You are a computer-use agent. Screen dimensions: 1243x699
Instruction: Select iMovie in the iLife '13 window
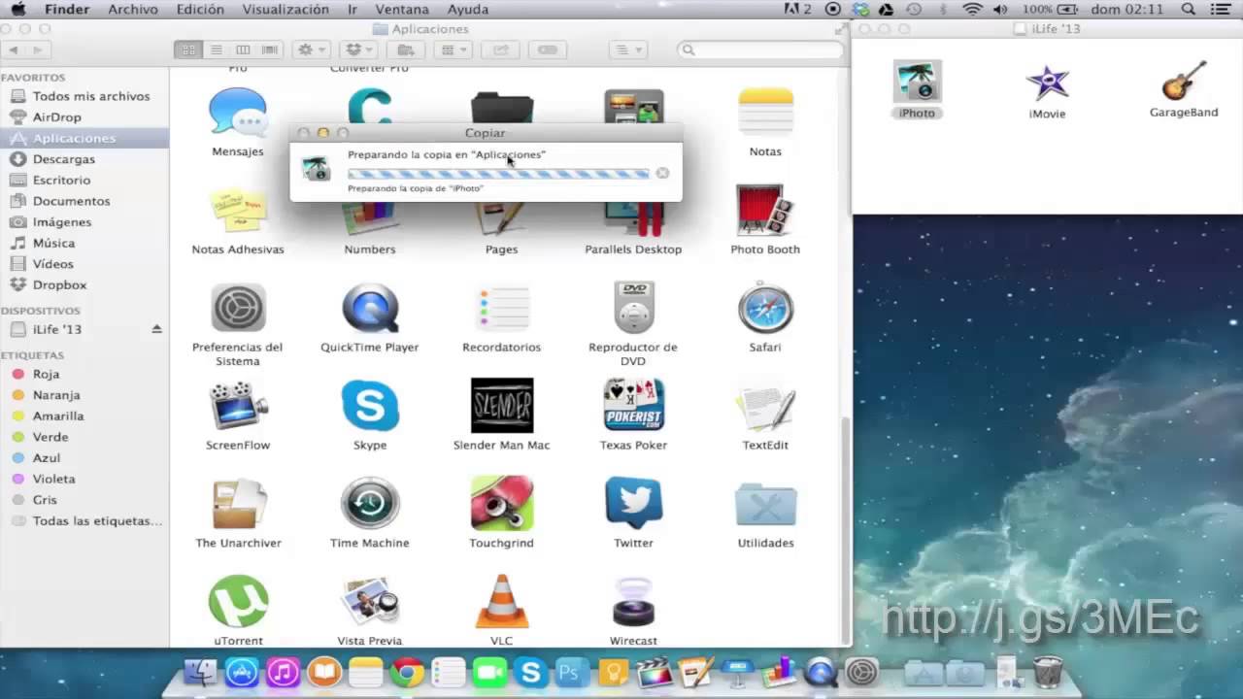1048,83
